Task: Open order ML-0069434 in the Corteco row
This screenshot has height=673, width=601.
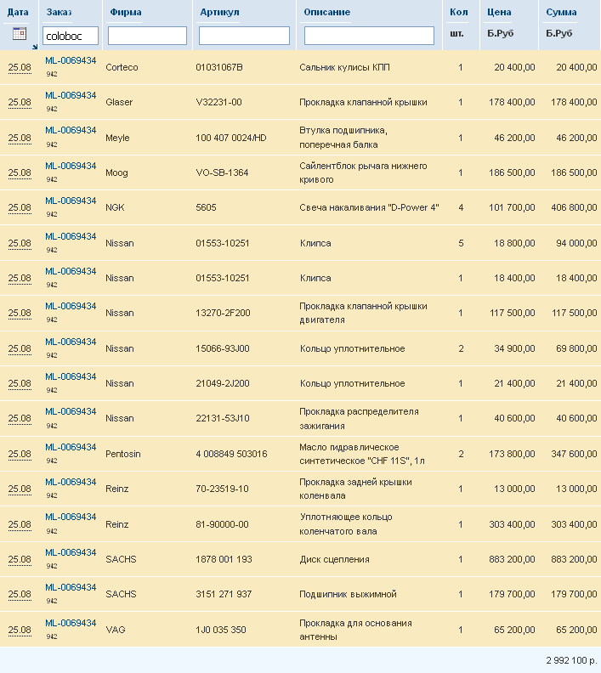Action: [71, 60]
